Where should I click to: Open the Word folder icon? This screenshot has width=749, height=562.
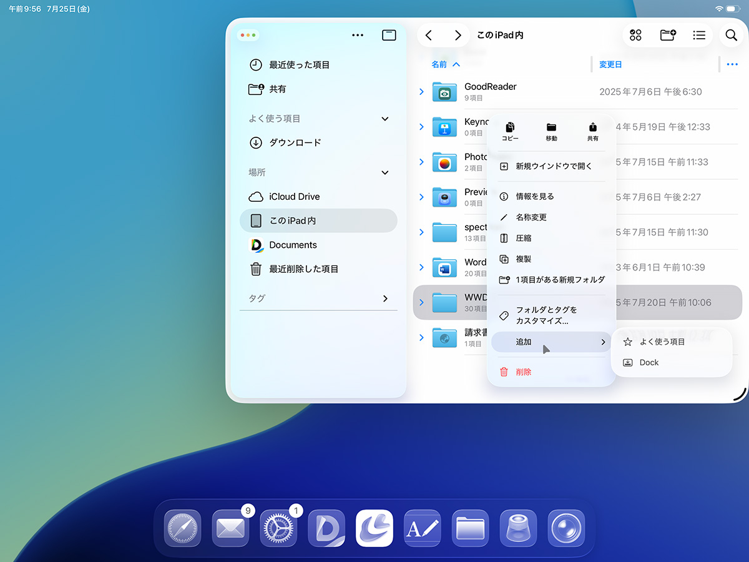click(x=444, y=267)
